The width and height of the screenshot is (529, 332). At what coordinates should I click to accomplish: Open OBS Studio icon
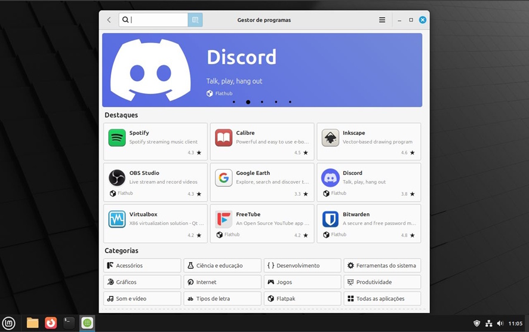(117, 178)
